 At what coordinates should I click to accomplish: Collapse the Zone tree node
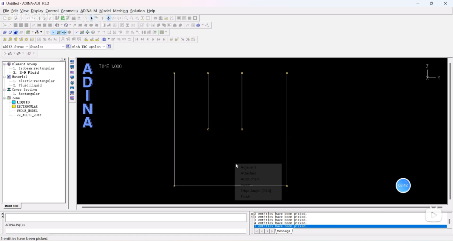(5, 98)
